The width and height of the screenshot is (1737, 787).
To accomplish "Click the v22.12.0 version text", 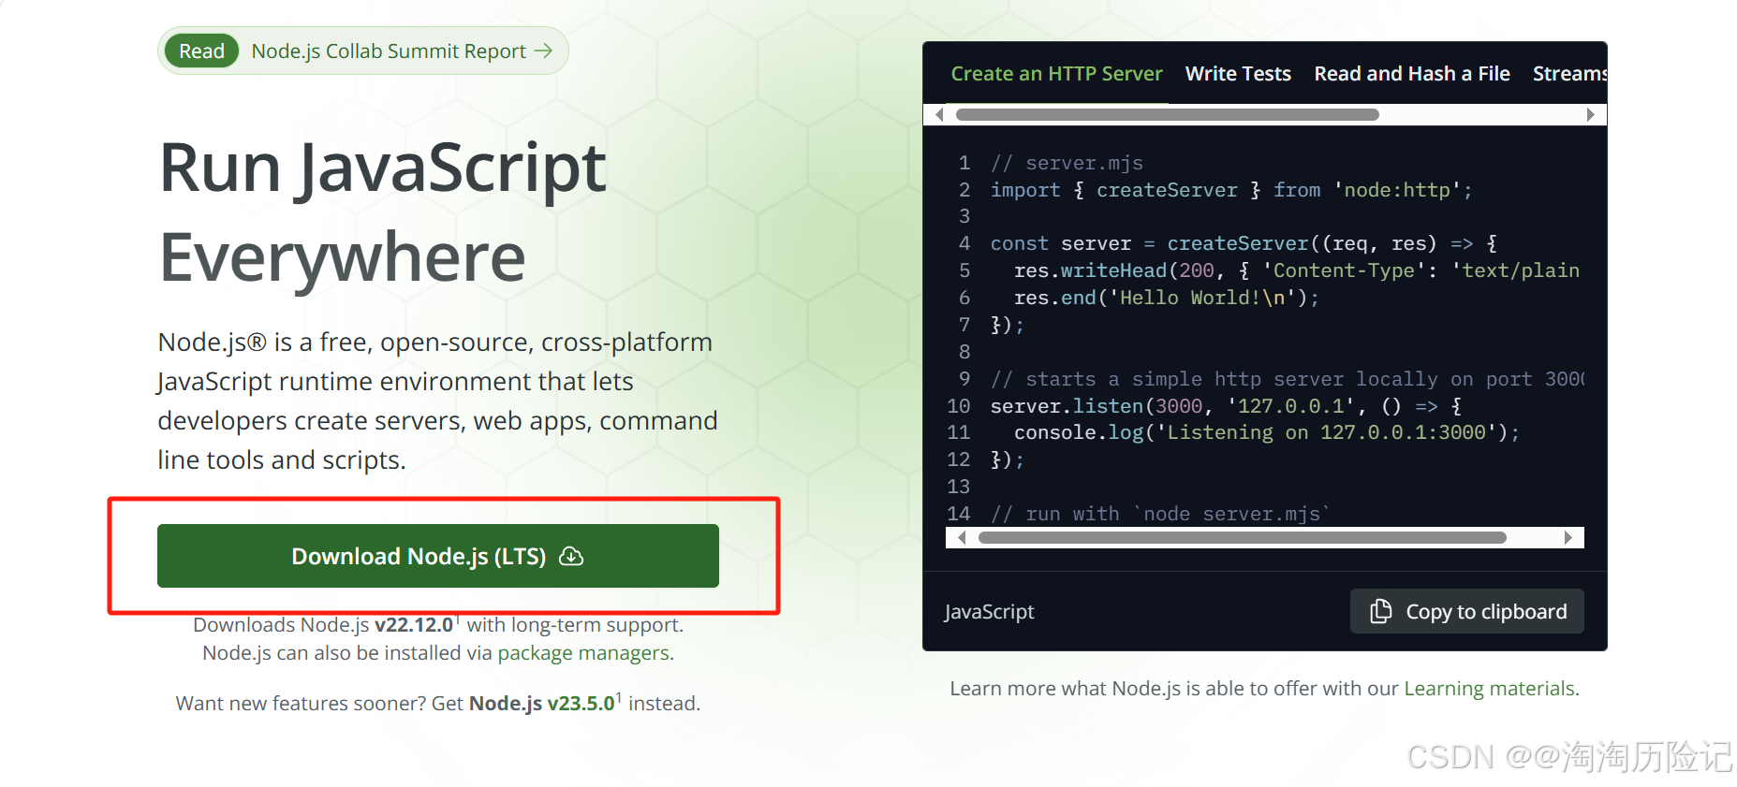I will click(414, 625).
